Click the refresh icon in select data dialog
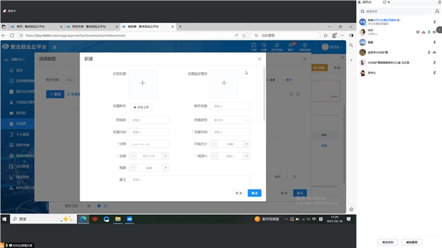Viewport: 442px width, 248px height. pyautogui.click(x=292, y=94)
